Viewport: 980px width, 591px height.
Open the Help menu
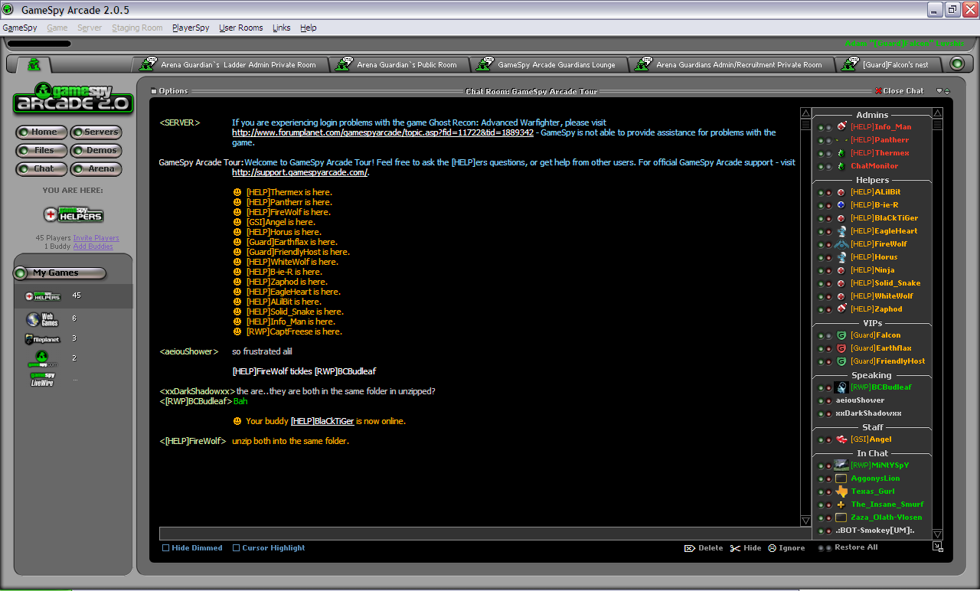coord(308,28)
